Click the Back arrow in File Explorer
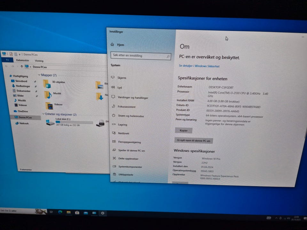The image size is (307, 230). tap(6, 66)
